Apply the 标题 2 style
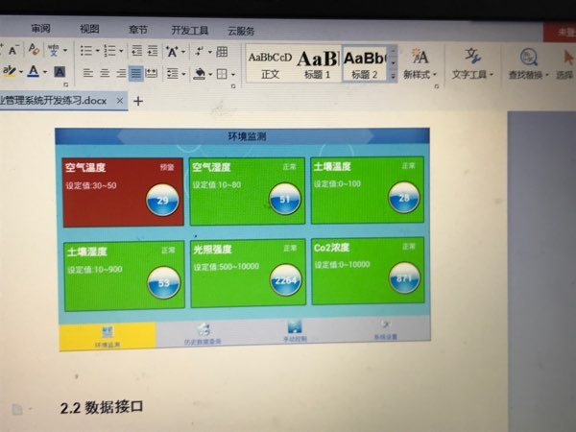This screenshot has height=432, width=576. coord(365,64)
